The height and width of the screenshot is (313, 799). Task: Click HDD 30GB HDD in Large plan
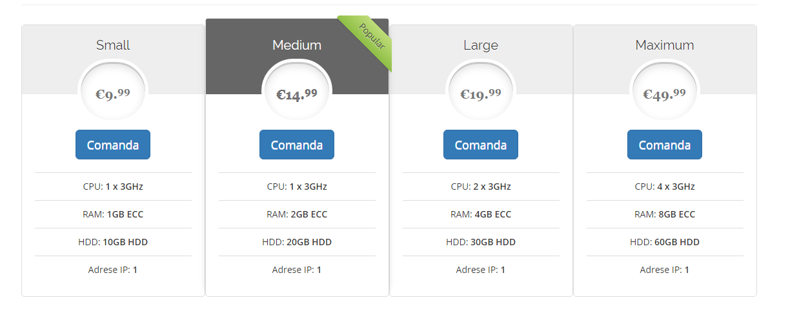pos(481,242)
